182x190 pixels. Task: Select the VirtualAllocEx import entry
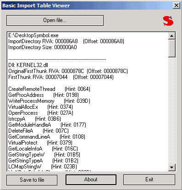click(x=40, y=107)
